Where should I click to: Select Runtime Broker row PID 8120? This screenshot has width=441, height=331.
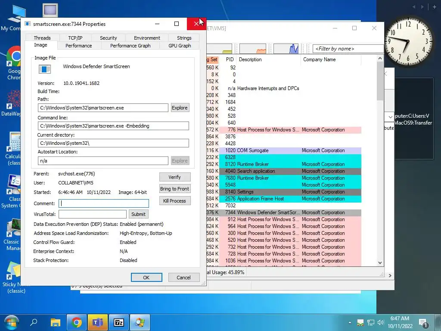click(284, 164)
